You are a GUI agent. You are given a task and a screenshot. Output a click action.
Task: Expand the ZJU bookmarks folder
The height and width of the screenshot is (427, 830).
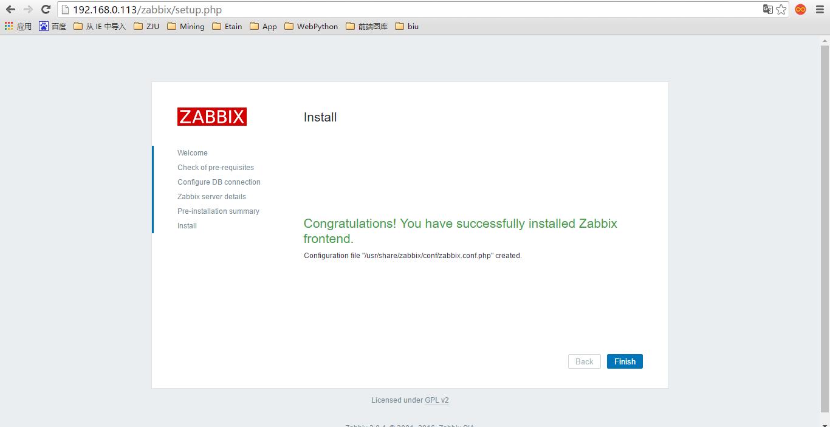[146, 26]
